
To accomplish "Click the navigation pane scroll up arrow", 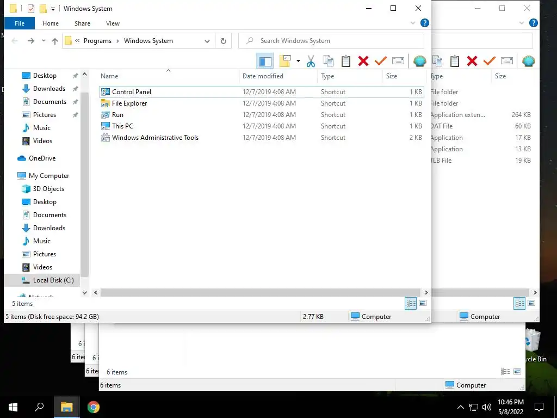I will tap(84, 75).
